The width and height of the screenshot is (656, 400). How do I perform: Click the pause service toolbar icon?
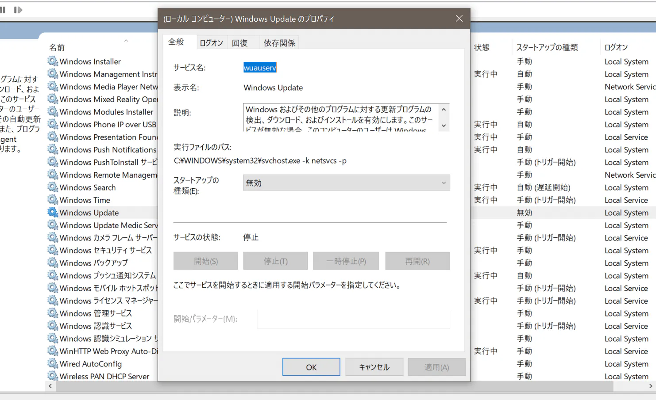pos(3,10)
